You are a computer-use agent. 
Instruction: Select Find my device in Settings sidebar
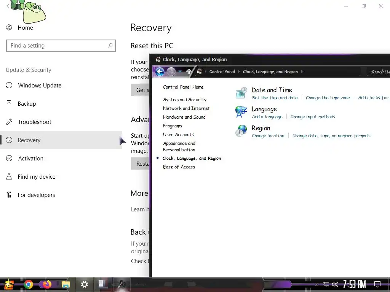(x=61, y=176)
